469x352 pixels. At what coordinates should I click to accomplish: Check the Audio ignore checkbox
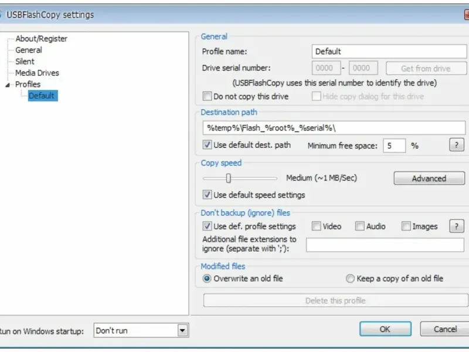click(360, 226)
